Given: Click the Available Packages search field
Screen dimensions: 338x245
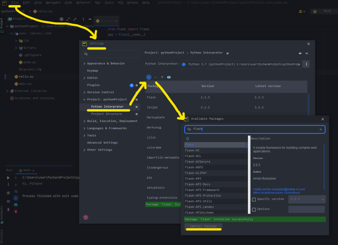Looking at the screenshot, I should point(255,129).
